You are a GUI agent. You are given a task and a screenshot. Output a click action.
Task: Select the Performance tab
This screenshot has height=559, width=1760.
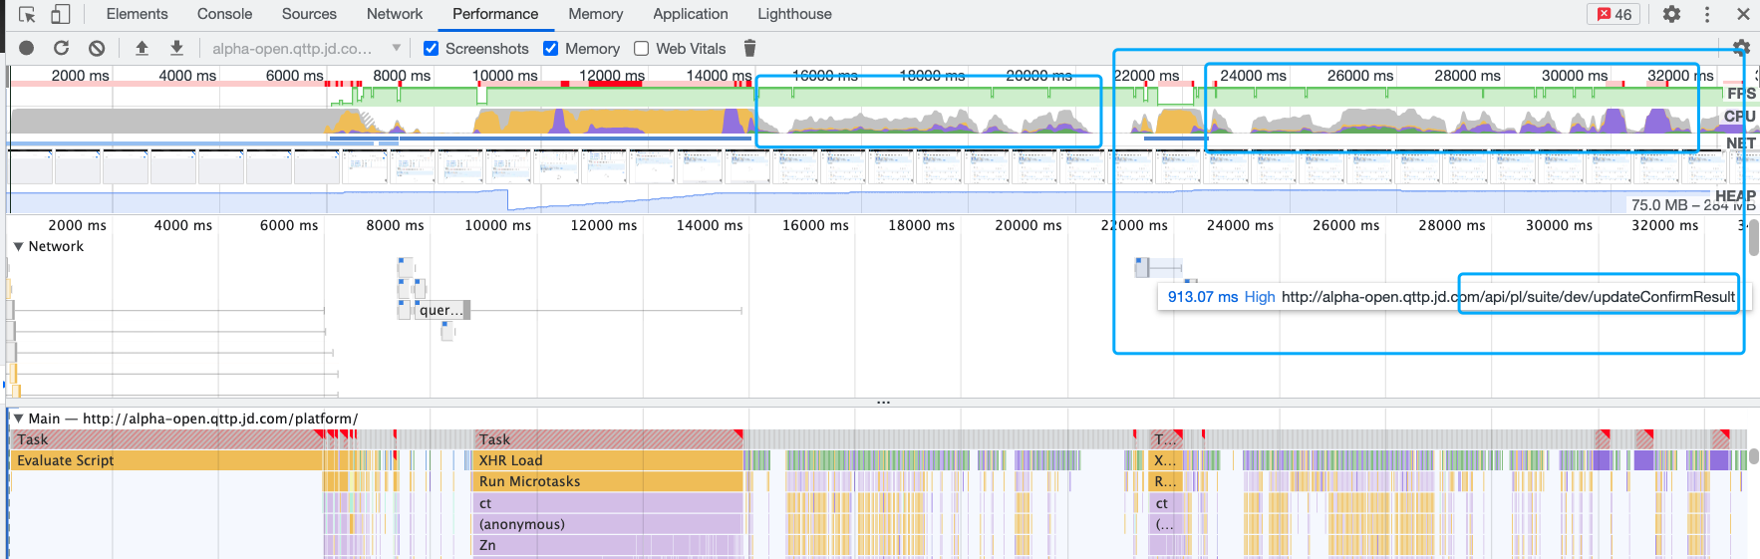coord(495,14)
